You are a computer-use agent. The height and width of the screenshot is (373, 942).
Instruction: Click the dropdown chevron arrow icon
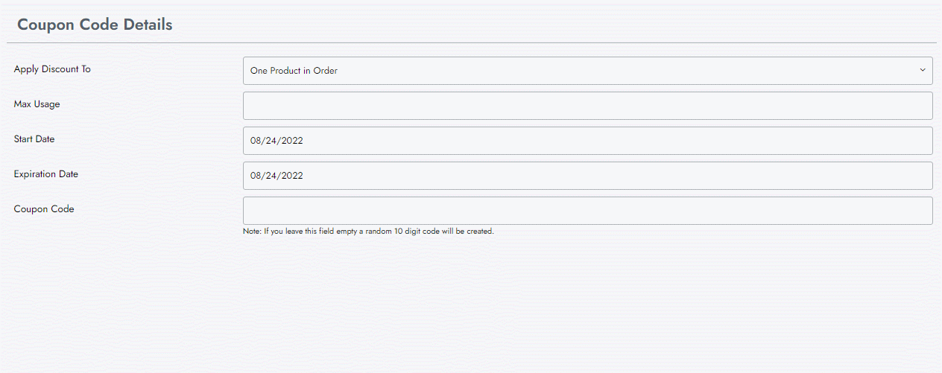[922, 71]
